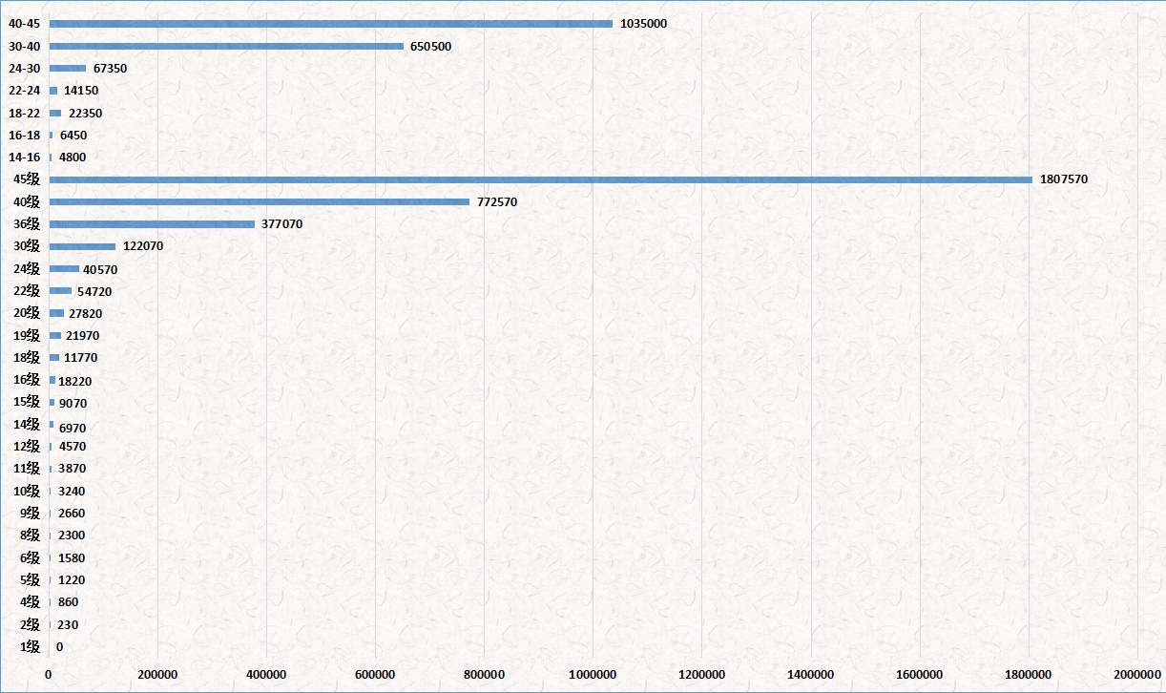Select the data label 1035000
The image size is (1166, 693).
click(643, 24)
